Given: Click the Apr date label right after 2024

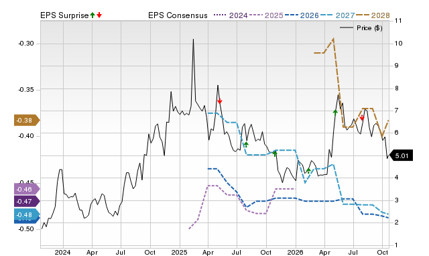Looking at the screenshot, I should 92,252.
